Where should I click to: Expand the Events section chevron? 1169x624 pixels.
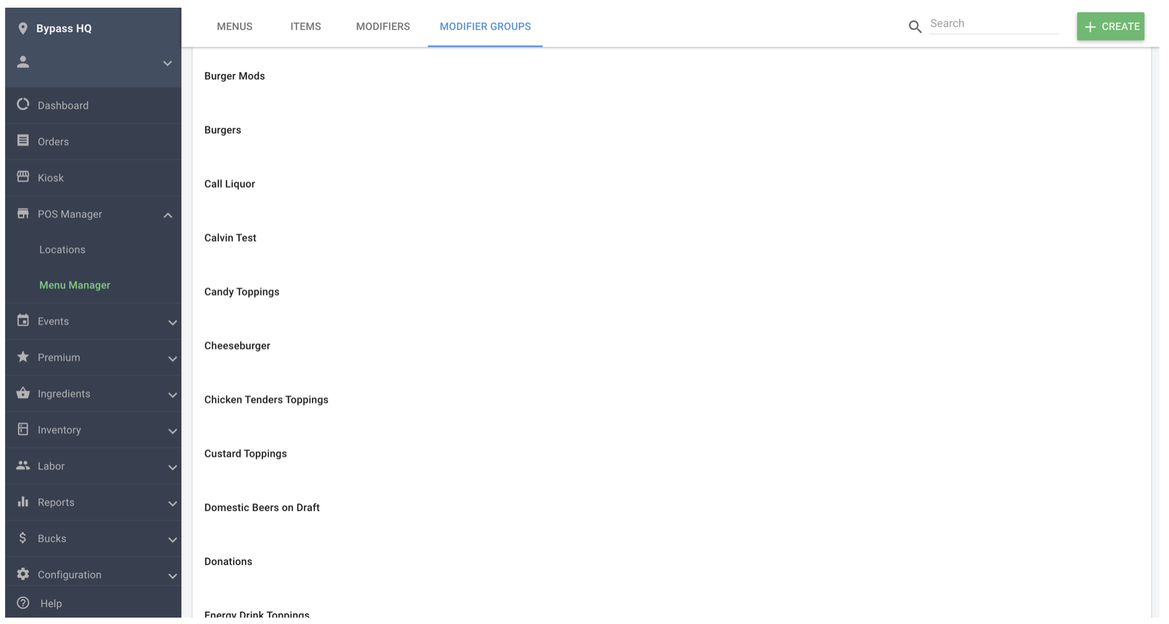pyautogui.click(x=172, y=322)
